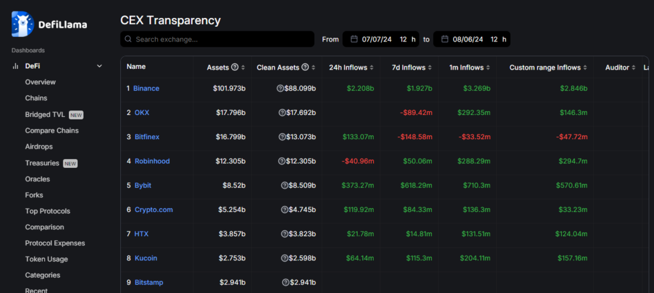Image resolution: width=654 pixels, height=293 pixels.
Task: Open the Crypto.com exchange link
Action: (153, 209)
